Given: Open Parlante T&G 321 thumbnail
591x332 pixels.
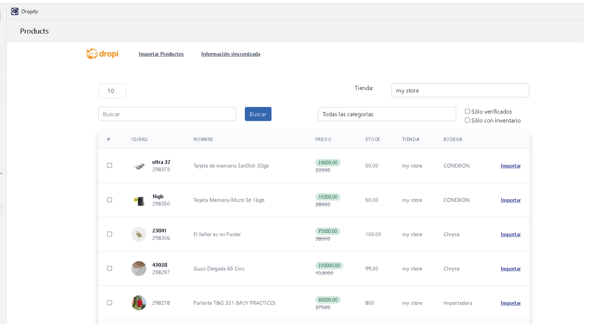Looking at the screenshot, I should [x=139, y=303].
